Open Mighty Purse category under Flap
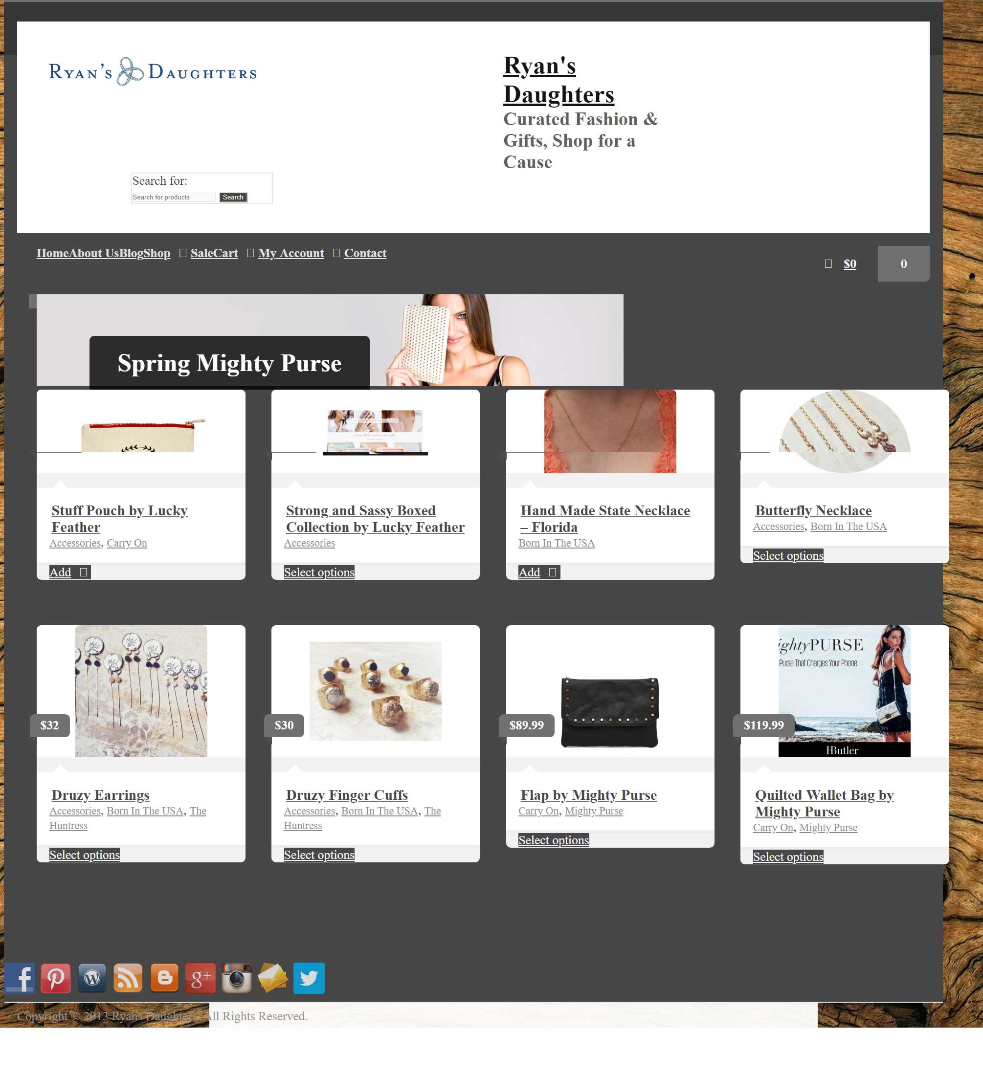 click(x=594, y=811)
